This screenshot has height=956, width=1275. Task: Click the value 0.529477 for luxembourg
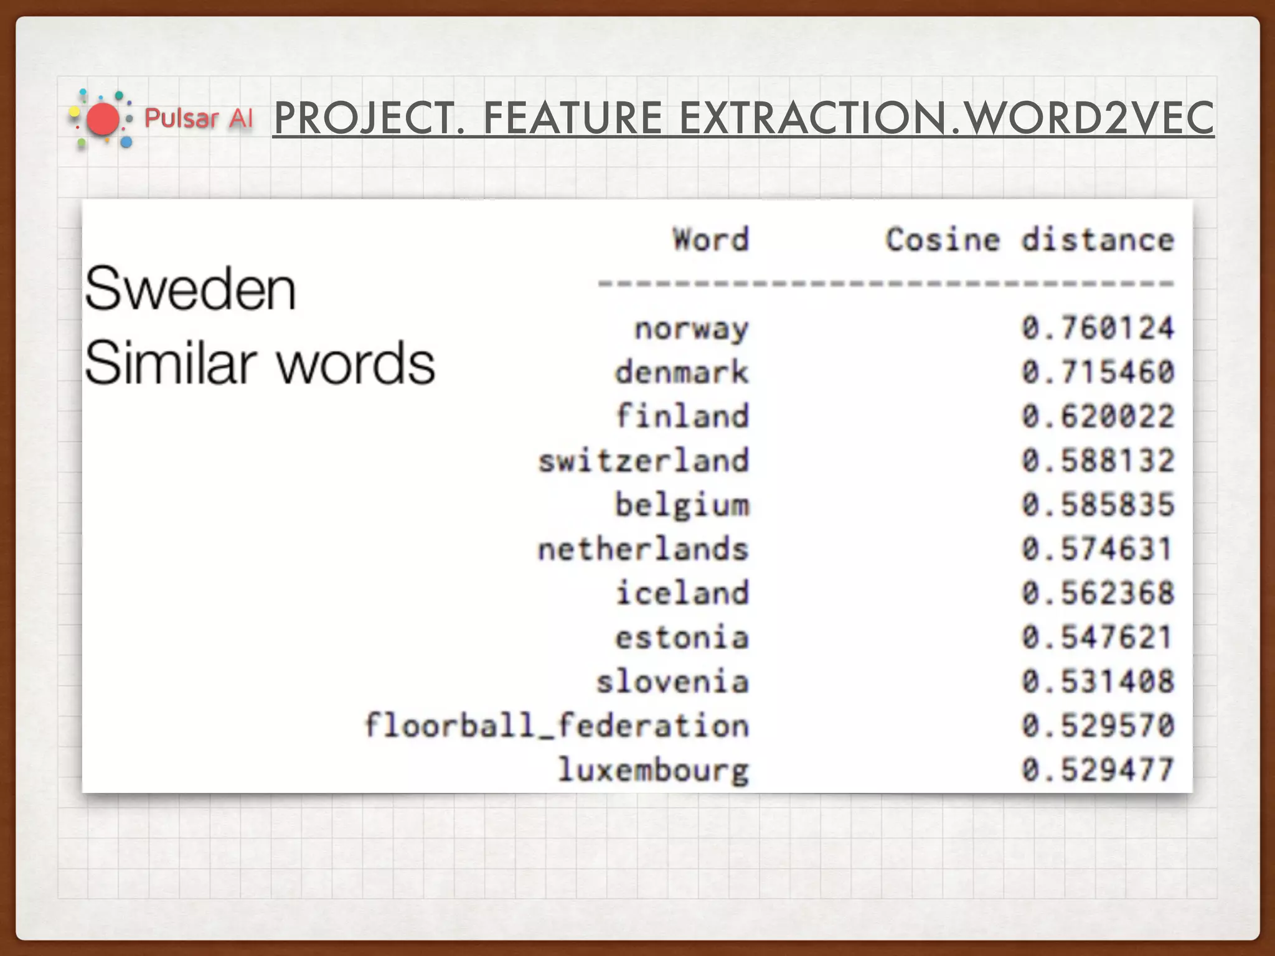click(x=1098, y=770)
